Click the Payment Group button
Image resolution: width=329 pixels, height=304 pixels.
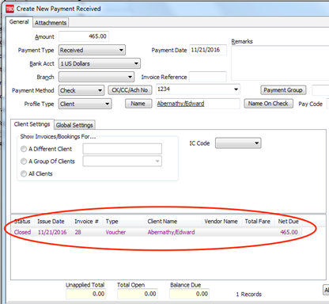tap(283, 90)
